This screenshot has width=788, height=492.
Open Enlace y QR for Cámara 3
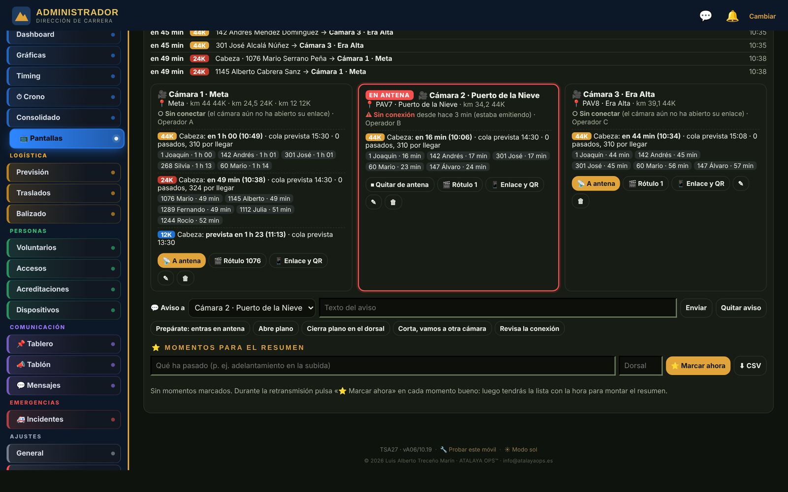pyautogui.click(x=700, y=183)
